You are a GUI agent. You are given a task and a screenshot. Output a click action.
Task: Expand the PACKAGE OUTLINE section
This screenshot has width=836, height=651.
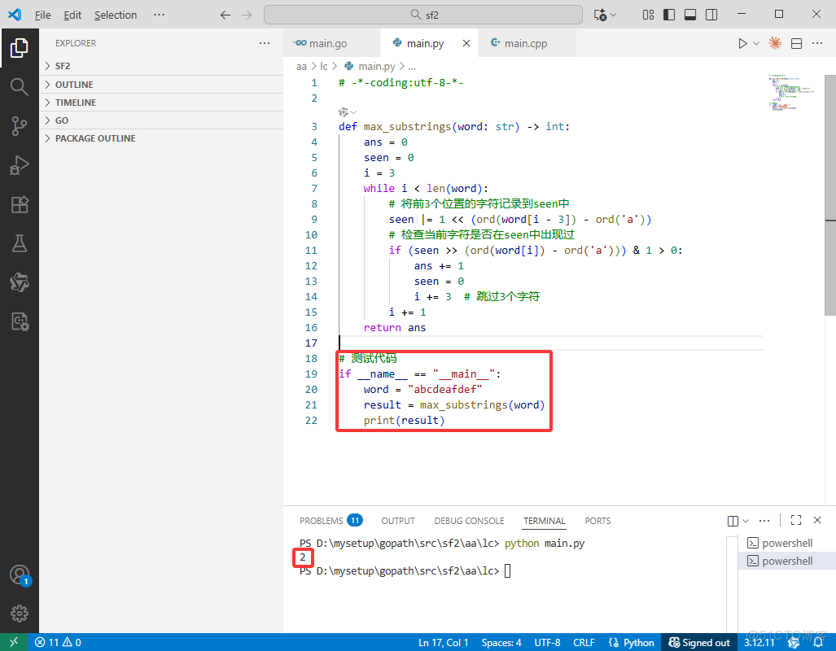pyautogui.click(x=94, y=138)
